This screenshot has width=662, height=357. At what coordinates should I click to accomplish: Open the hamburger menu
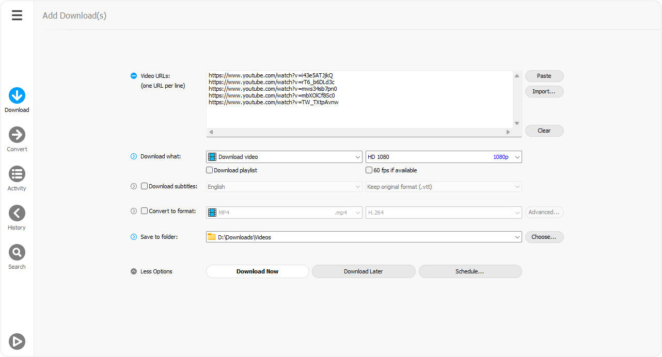coord(17,15)
